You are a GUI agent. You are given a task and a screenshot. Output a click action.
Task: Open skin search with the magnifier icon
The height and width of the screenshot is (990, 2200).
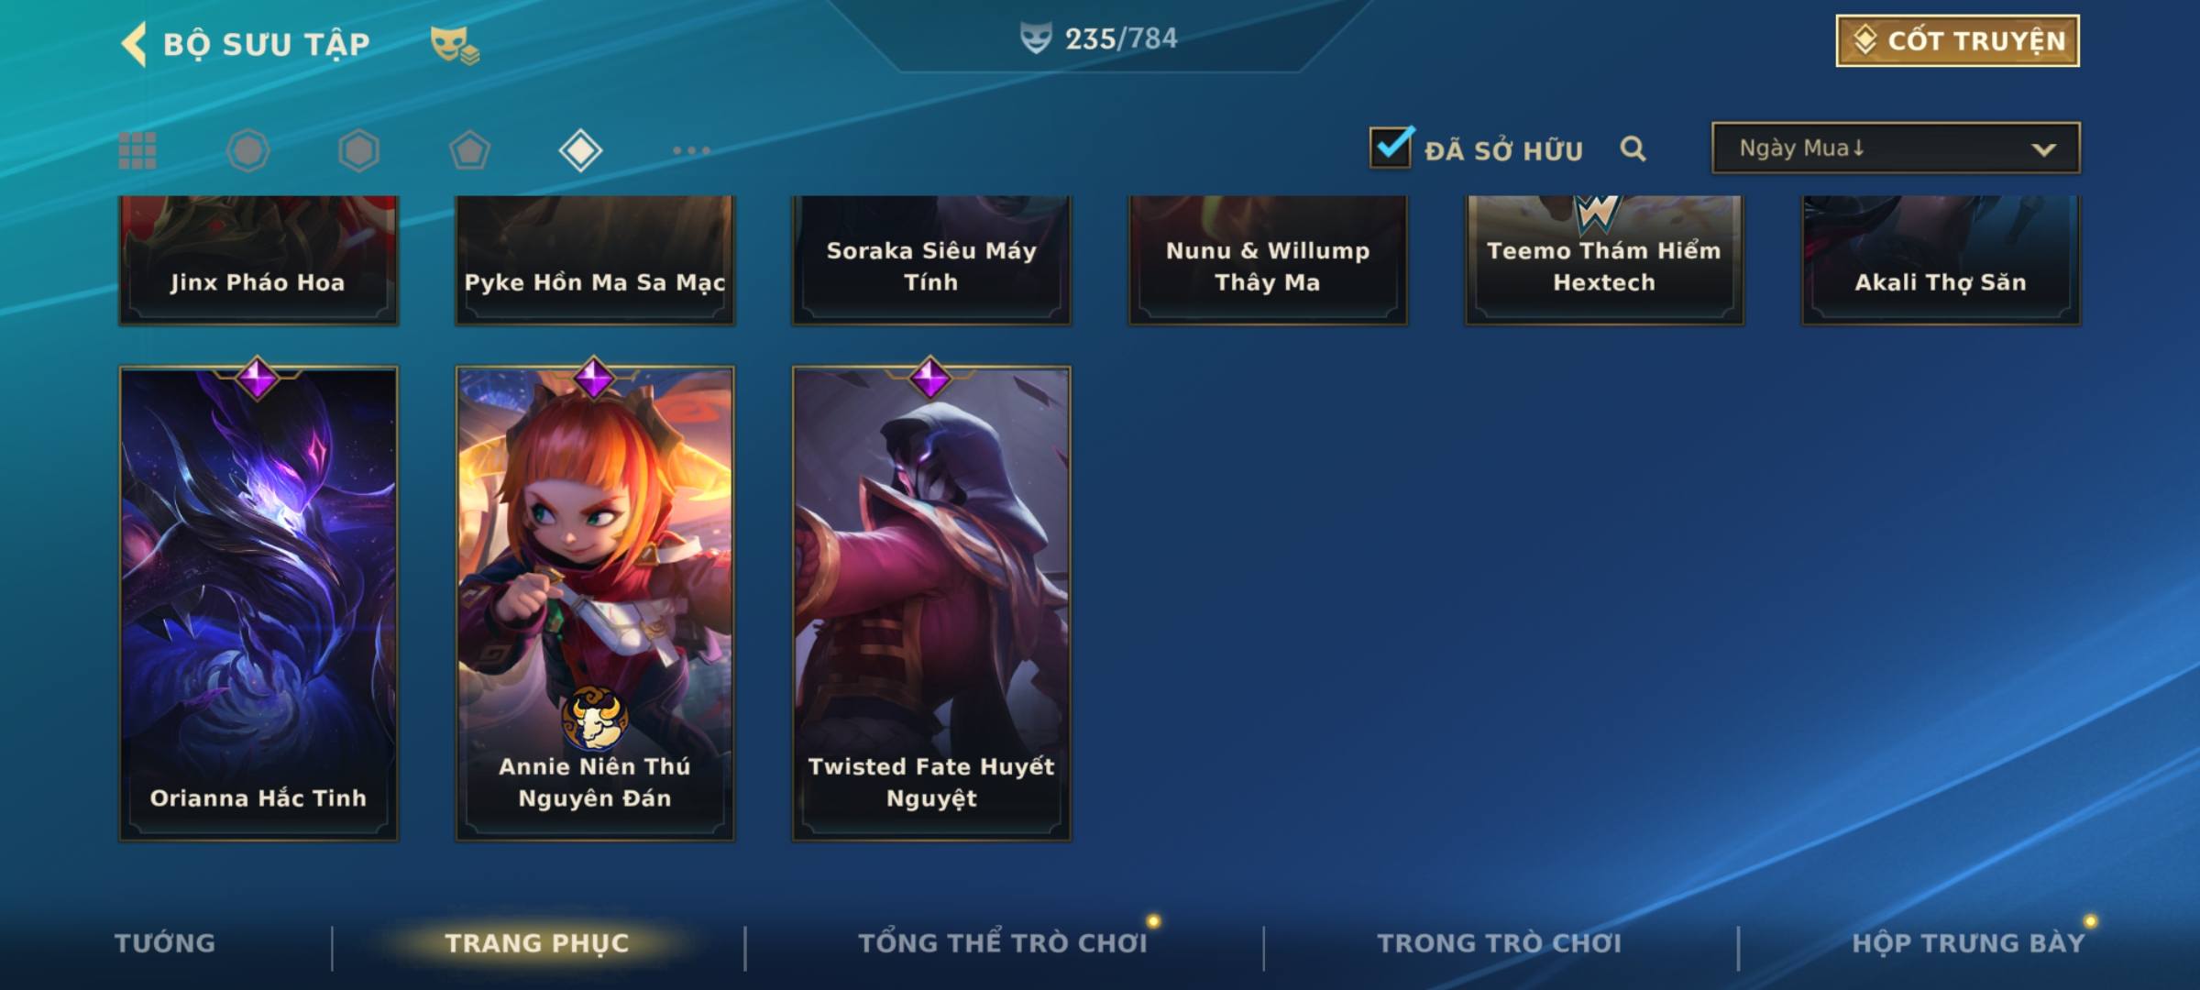coord(1633,148)
